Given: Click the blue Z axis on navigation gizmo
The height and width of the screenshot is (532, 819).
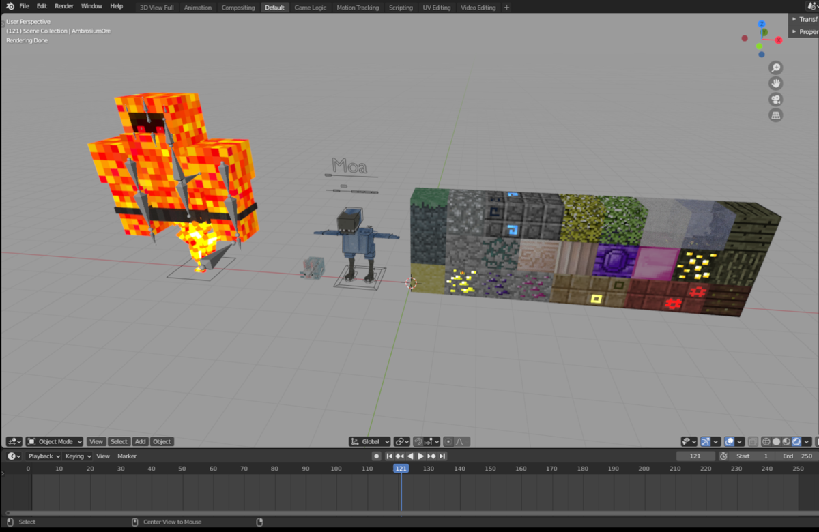Looking at the screenshot, I should click(x=762, y=25).
